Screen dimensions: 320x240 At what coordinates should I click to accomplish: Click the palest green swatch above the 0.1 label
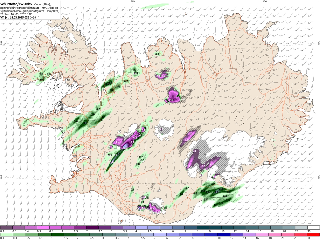click(6, 235)
